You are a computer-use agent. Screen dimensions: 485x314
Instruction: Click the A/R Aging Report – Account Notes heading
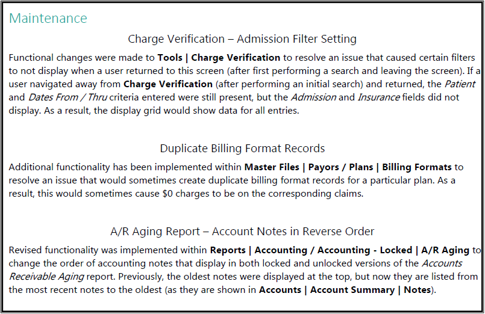pos(242,231)
